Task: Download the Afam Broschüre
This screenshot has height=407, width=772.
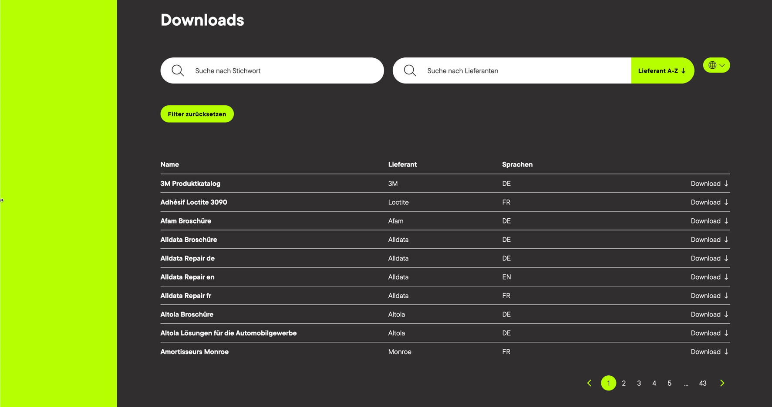Action: pyautogui.click(x=709, y=221)
